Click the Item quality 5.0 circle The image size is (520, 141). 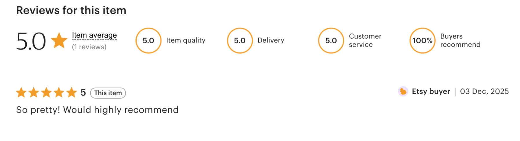click(x=148, y=41)
